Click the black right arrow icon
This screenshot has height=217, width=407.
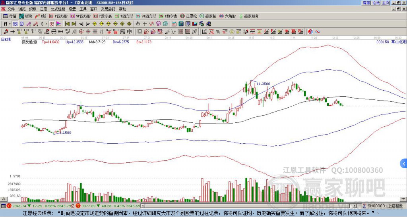point(88,24)
